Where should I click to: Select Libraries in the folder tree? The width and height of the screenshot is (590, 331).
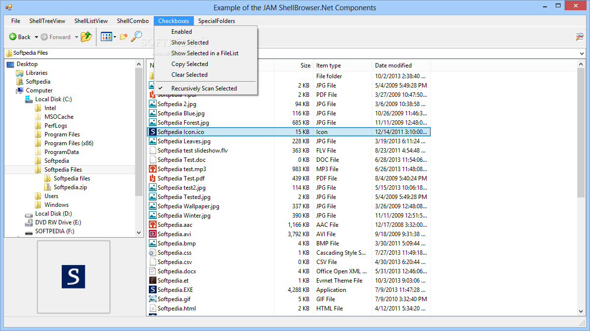tap(37, 73)
